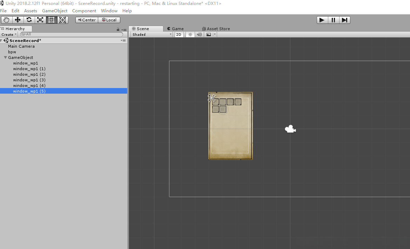Select the combined Transform tool
Screen dimensions: 410x249
[x=63, y=20]
